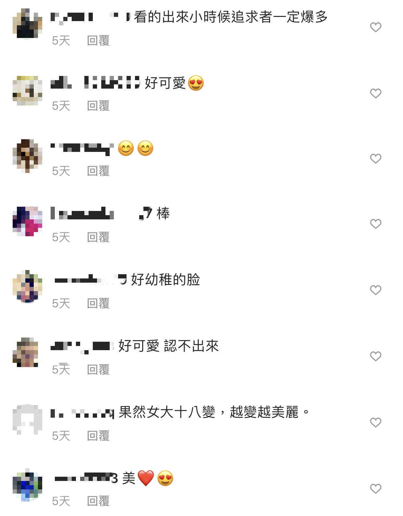Like the 美 red heart comment
Screen dimensions: 403x516
click(375, 489)
